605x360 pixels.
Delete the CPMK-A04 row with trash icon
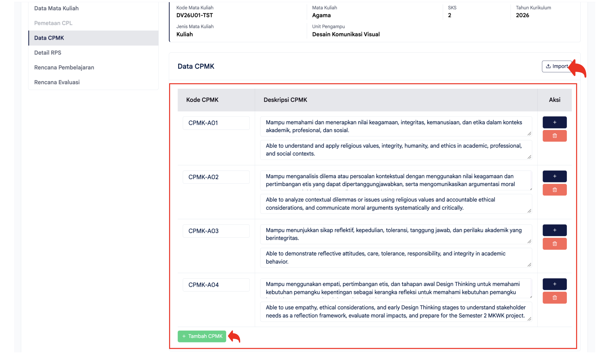pos(554,298)
